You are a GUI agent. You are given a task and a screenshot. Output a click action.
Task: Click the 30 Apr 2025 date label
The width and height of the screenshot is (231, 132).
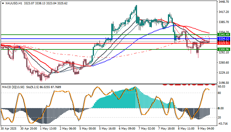pyautogui.click(x=9, y=129)
